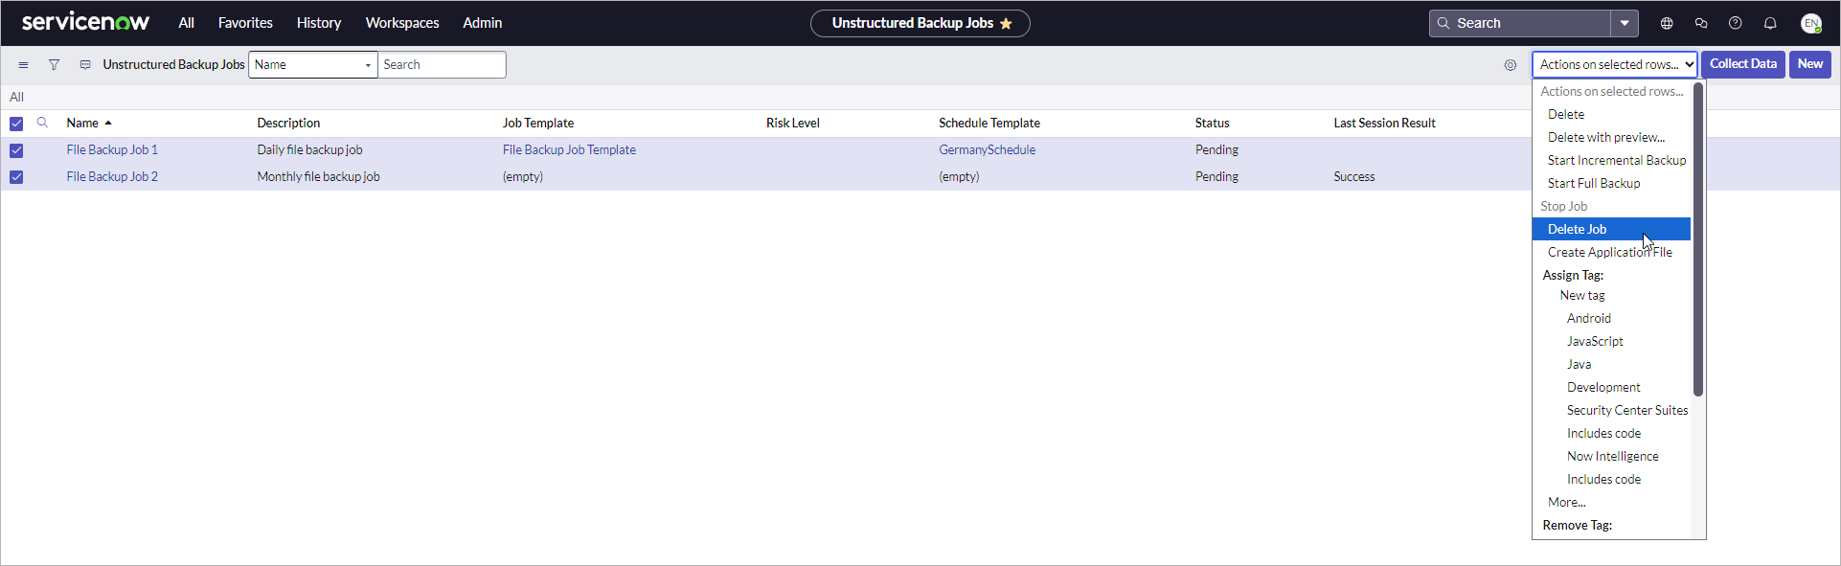Select New tag option
This screenshot has height=566, width=1841.
pyautogui.click(x=1611, y=295)
